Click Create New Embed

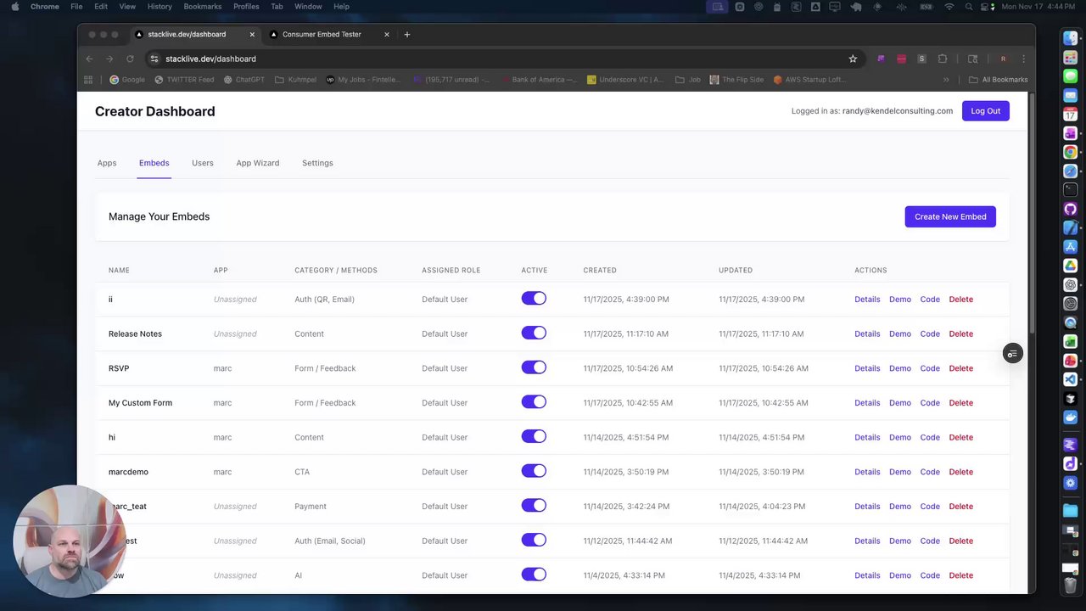950,216
